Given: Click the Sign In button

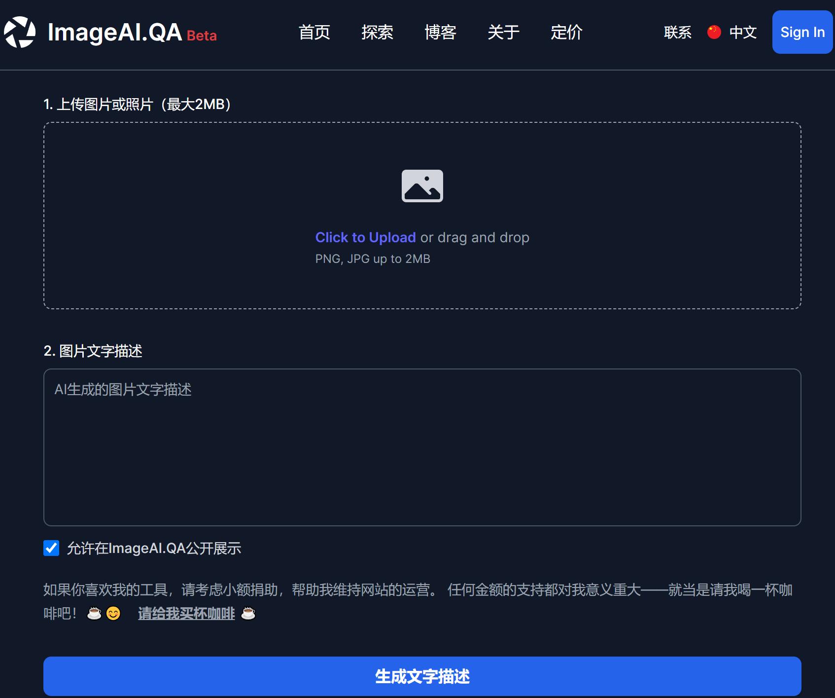Looking at the screenshot, I should (x=802, y=32).
